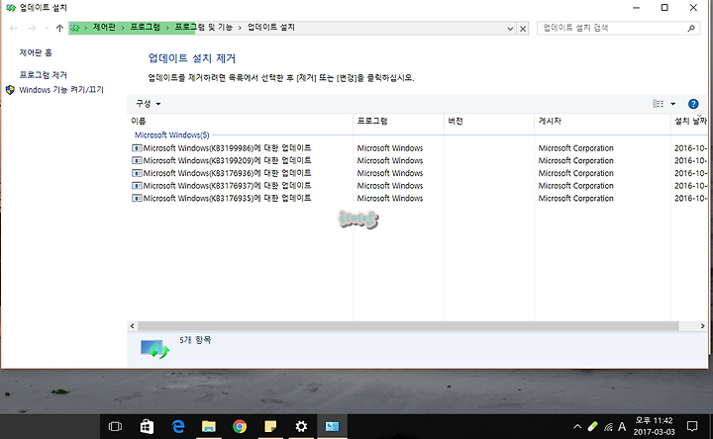Open 프로그램 제거 link

44,75
